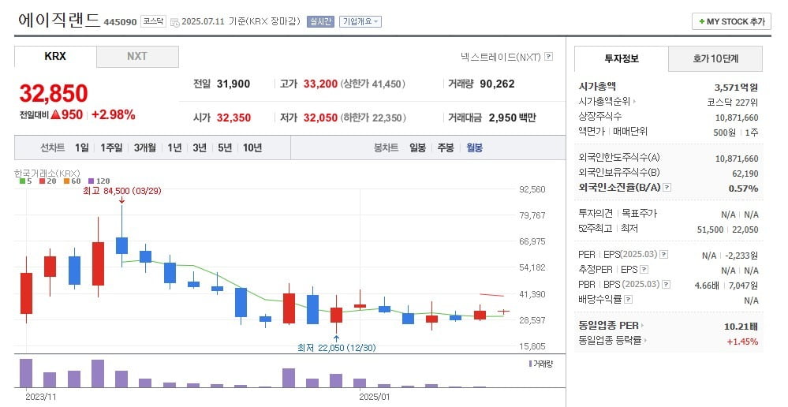Click the 실시간 real-time badge
This screenshot has width=788, height=407.
click(x=320, y=21)
